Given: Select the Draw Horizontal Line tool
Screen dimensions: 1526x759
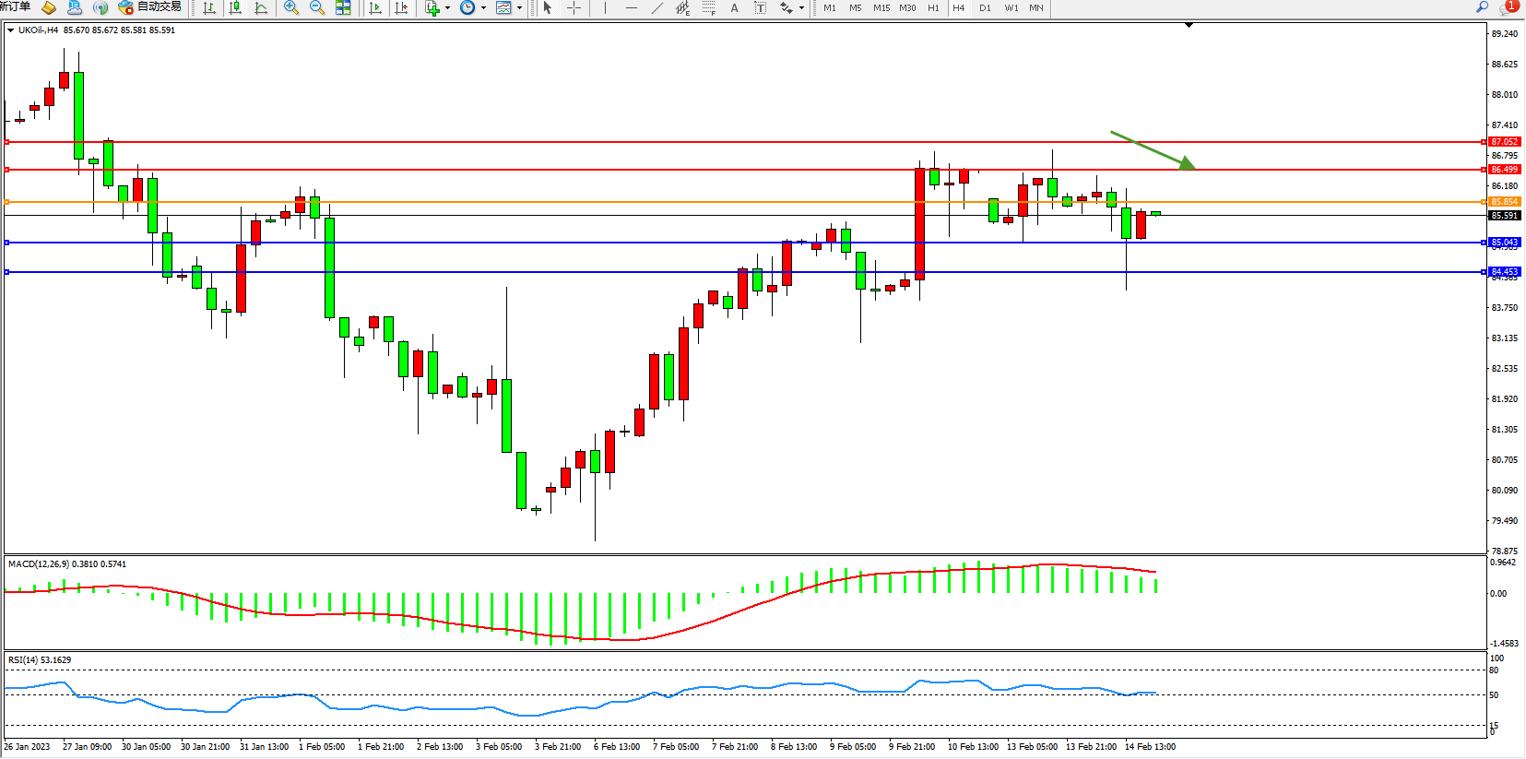Looking at the screenshot, I should click(631, 8).
